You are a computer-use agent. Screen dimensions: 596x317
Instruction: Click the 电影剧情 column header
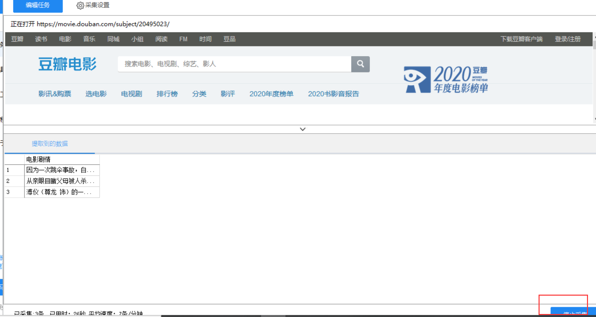(x=62, y=159)
